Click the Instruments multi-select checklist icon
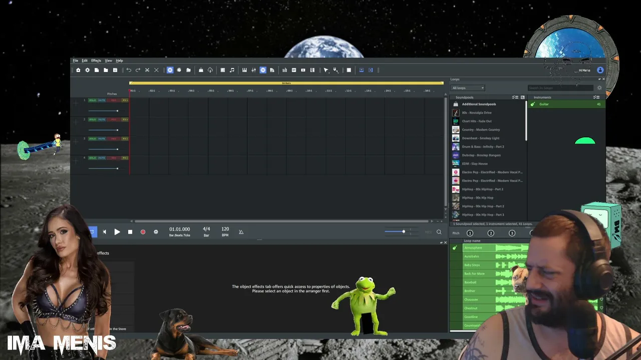Image resolution: width=641 pixels, height=360 pixels. click(x=596, y=97)
